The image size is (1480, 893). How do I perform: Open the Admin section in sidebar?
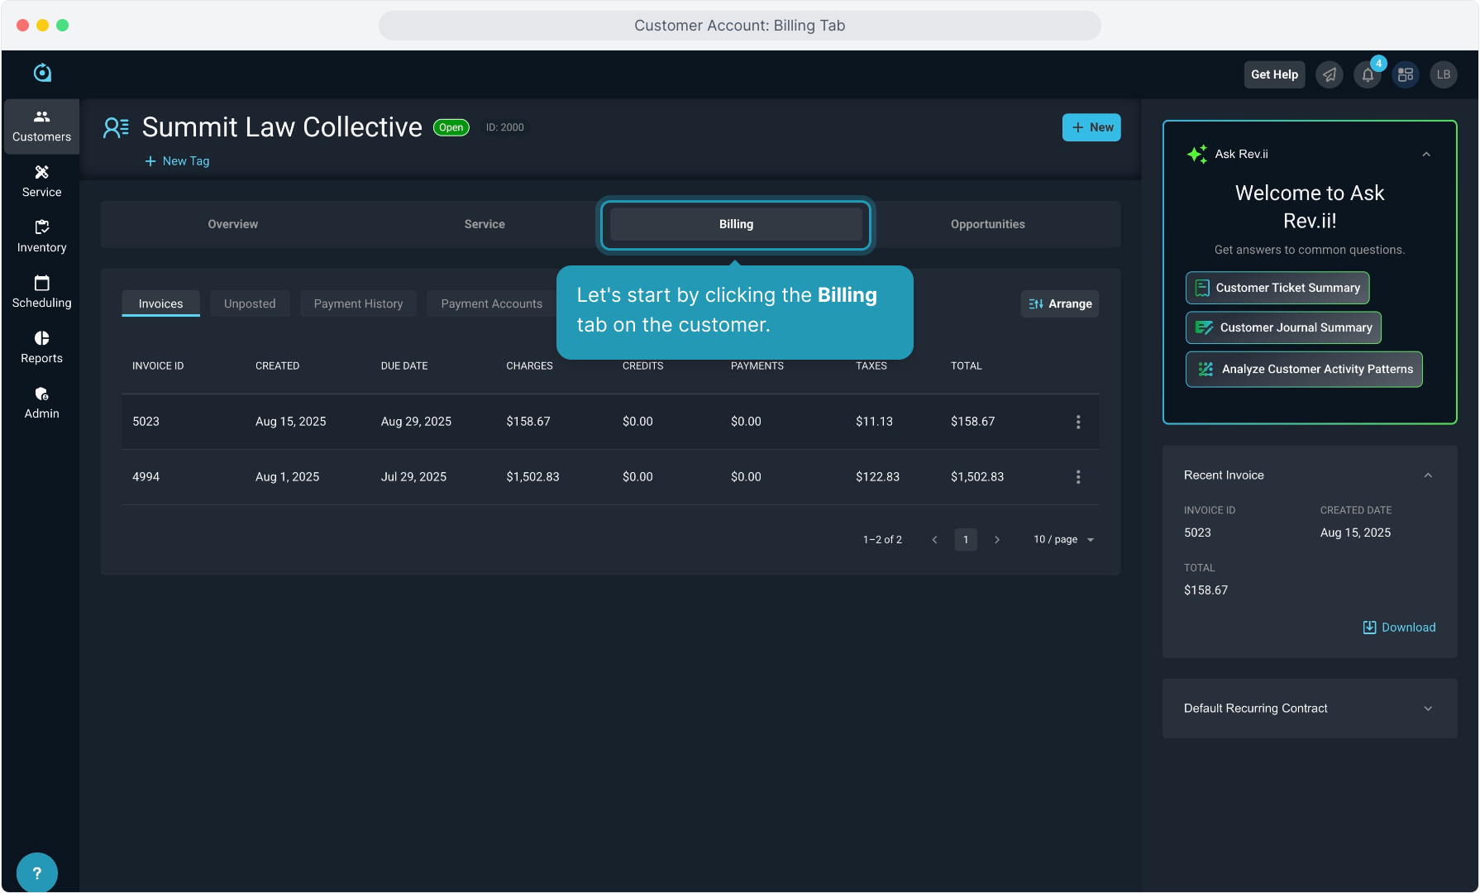pos(41,403)
